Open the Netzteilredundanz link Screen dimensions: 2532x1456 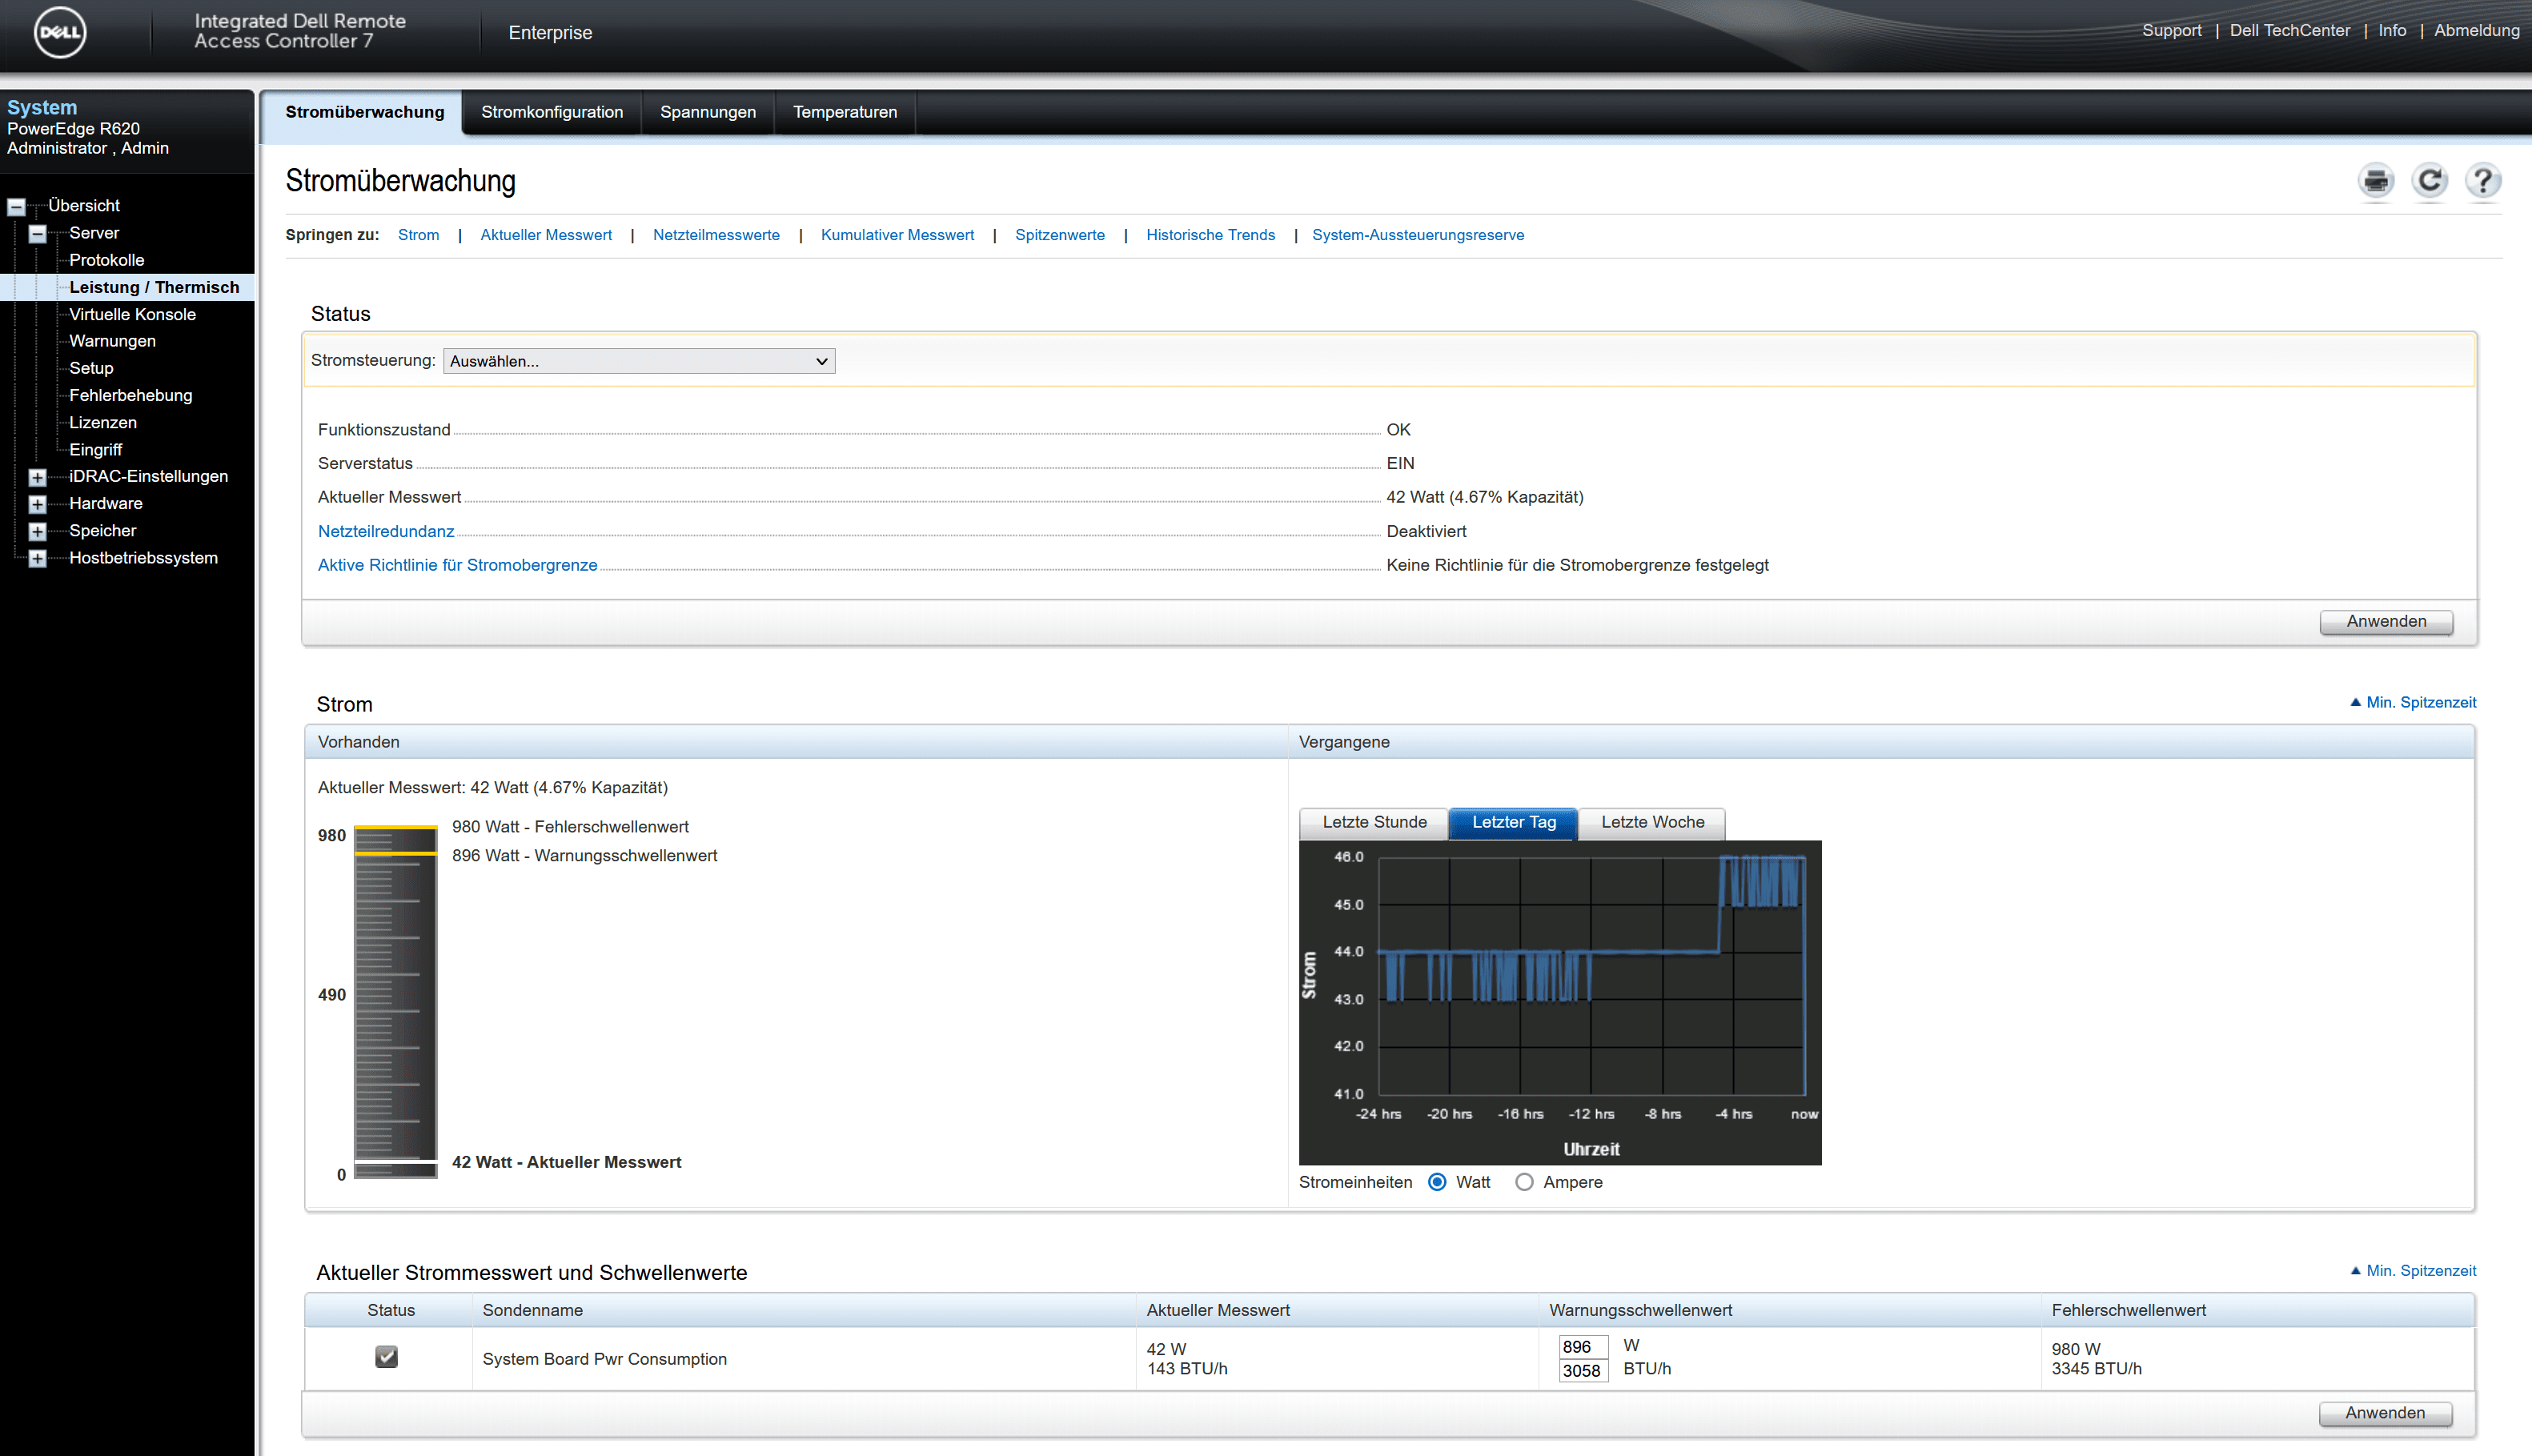[x=386, y=531]
